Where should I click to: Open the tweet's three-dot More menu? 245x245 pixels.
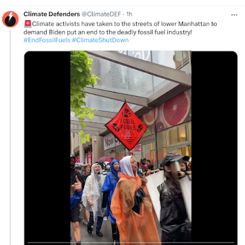coord(234,15)
